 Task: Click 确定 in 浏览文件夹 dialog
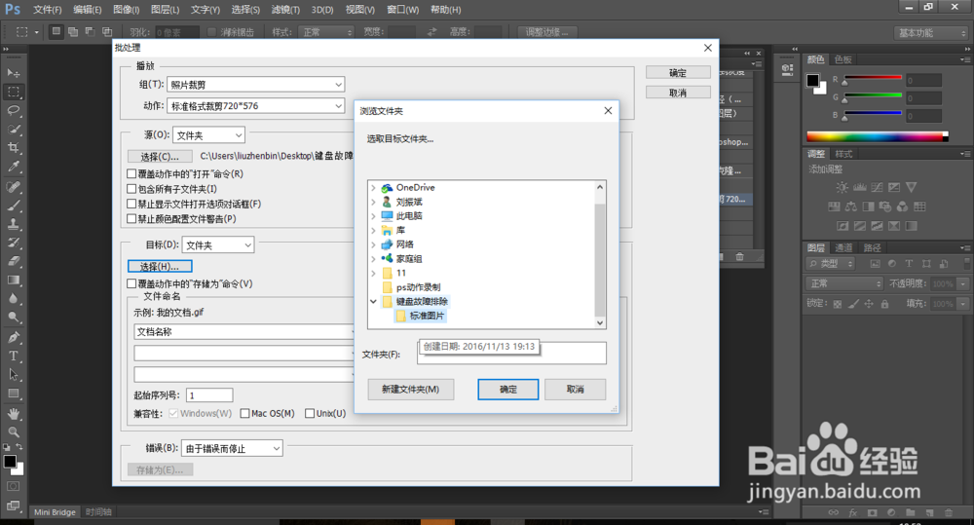click(508, 389)
